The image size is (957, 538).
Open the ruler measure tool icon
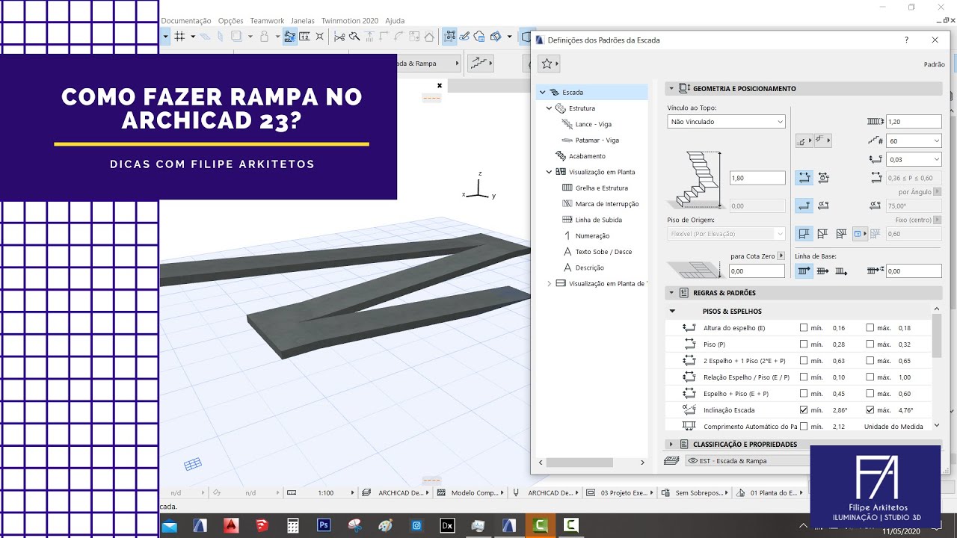(x=305, y=36)
